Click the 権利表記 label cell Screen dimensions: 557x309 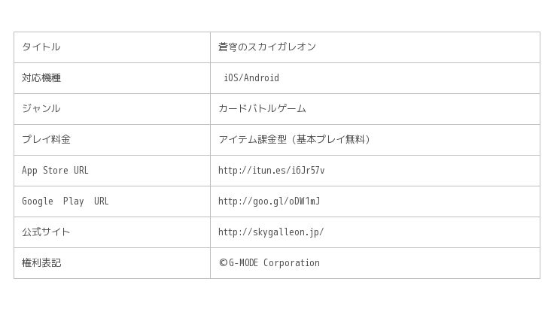pos(41,263)
